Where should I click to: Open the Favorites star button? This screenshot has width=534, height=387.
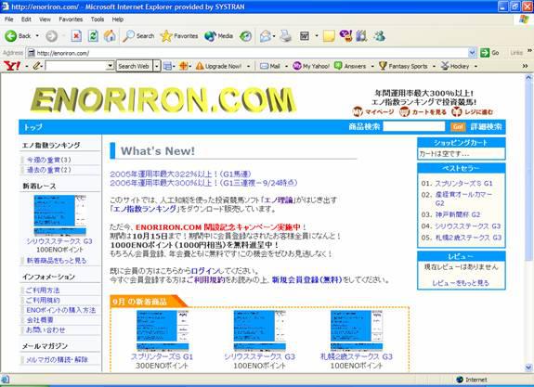[179, 36]
